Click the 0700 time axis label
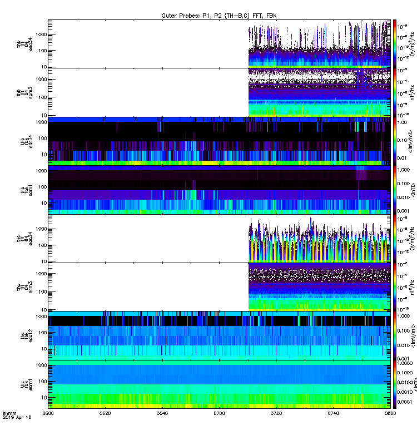This screenshot has height=445, width=417. [219, 413]
